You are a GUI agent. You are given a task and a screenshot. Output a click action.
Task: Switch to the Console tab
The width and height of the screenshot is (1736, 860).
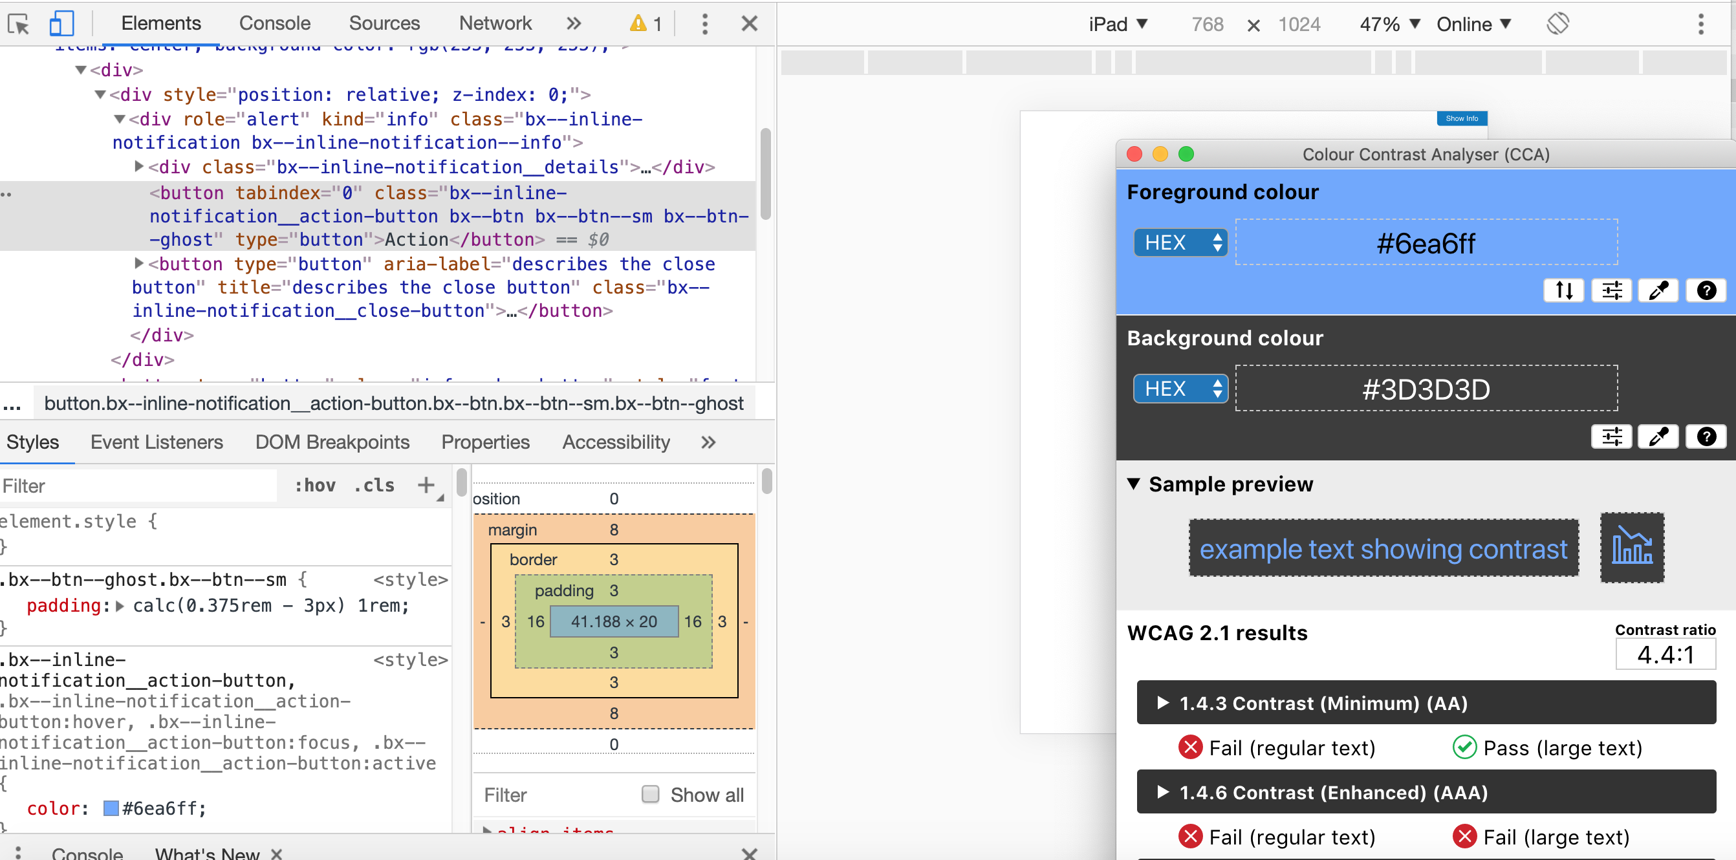click(x=274, y=23)
